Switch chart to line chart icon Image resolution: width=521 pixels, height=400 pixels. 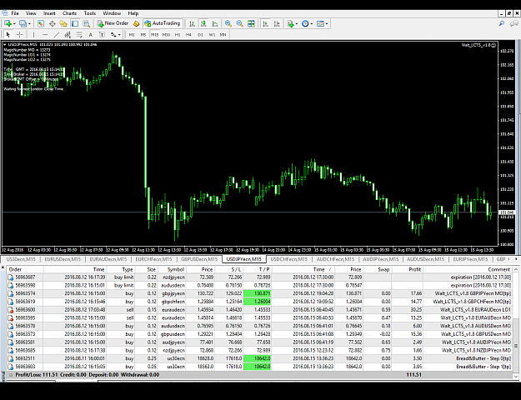(215, 23)
